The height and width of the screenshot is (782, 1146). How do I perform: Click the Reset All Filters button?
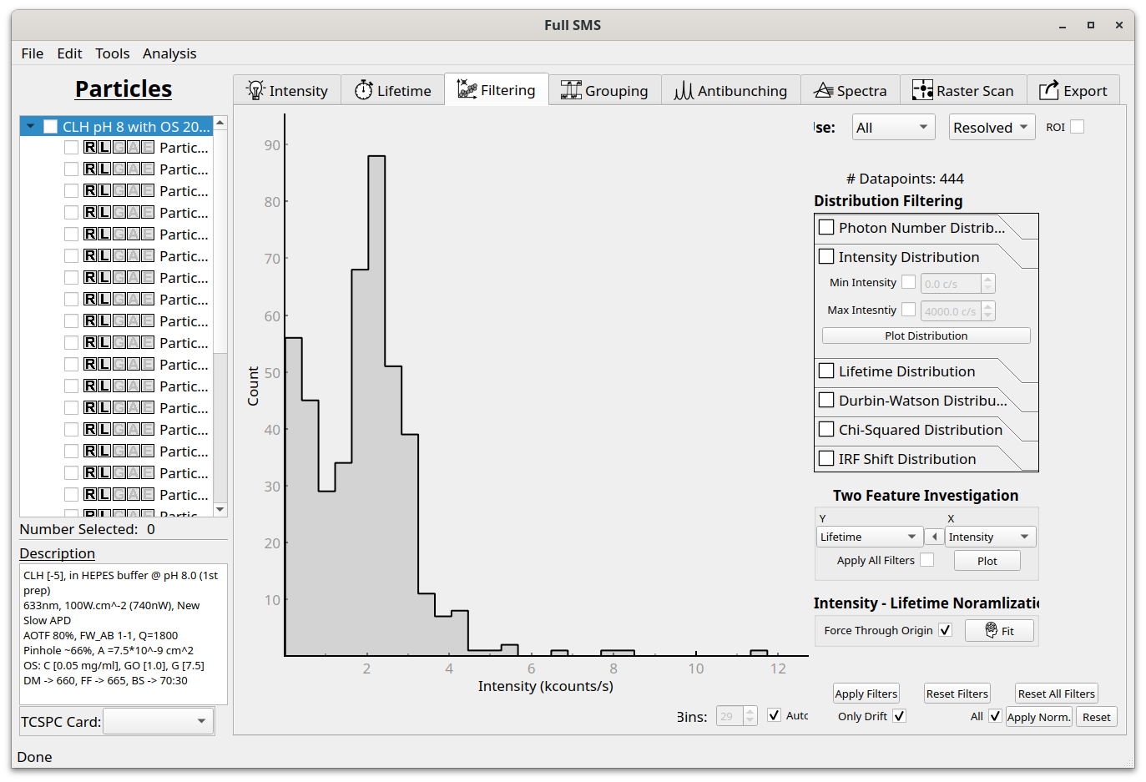tap(1057, 694)
